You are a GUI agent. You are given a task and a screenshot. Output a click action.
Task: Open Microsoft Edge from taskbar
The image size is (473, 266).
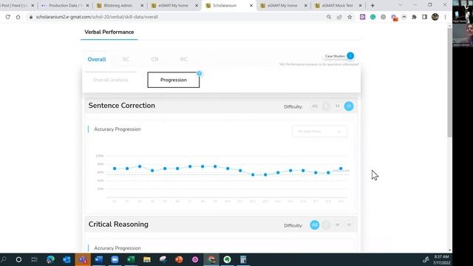51,259
